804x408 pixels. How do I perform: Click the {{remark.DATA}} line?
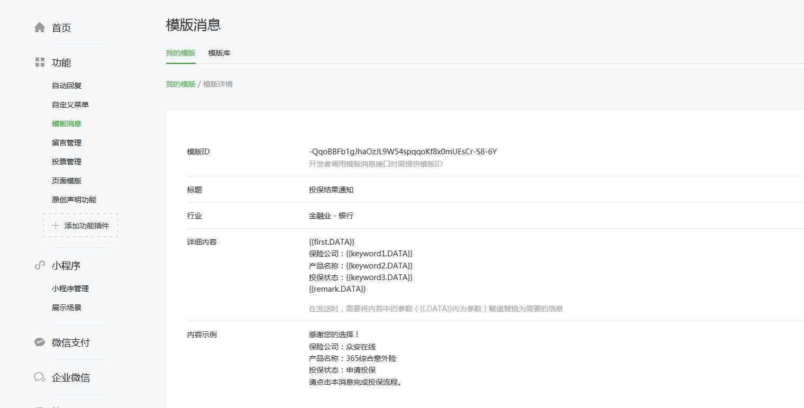pyautogui.click(x=337, y=289)
